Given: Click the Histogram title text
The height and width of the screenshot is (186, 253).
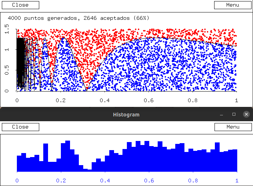Looking at the screenshot, I should click(x=126, y=115).
